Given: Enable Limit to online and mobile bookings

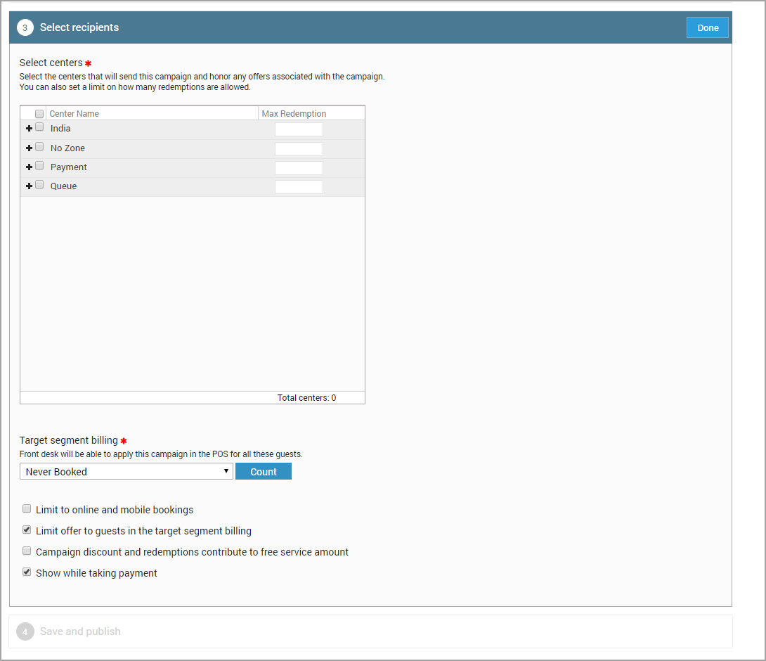Looking at the screenshot, I should click(x=27, y=509).
